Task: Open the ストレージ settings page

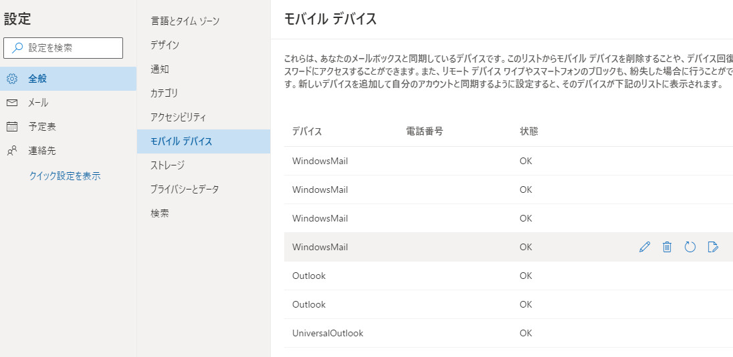Action: pyautogui.click(x=167, y=165)
